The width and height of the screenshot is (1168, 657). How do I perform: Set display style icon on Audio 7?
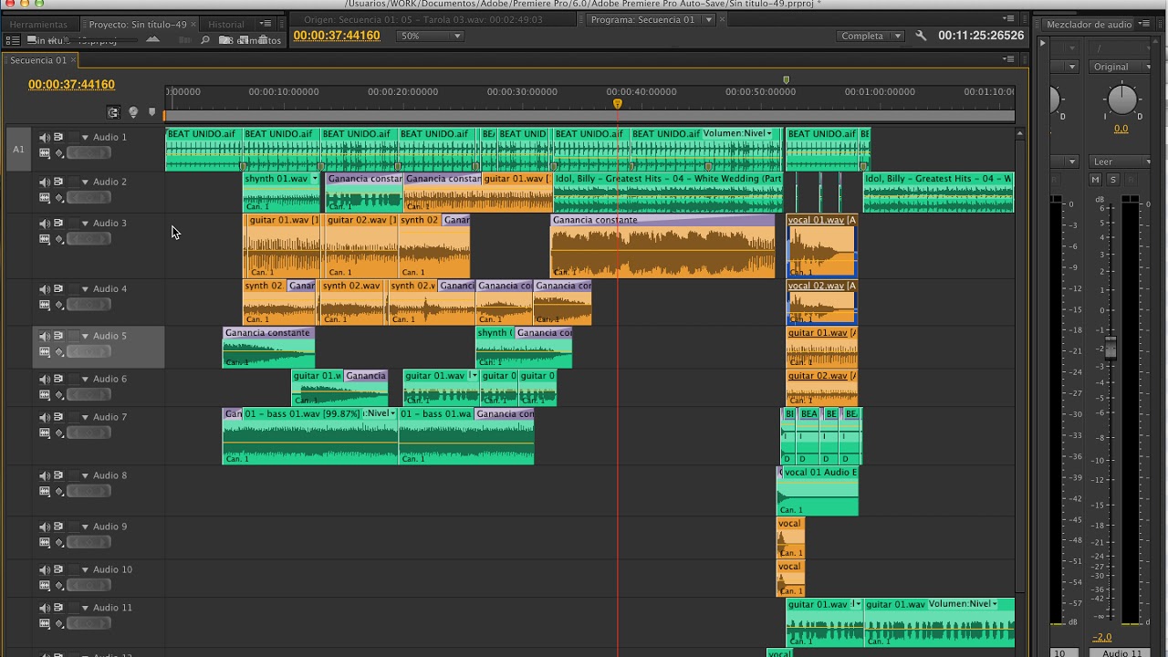click(44, 433)
